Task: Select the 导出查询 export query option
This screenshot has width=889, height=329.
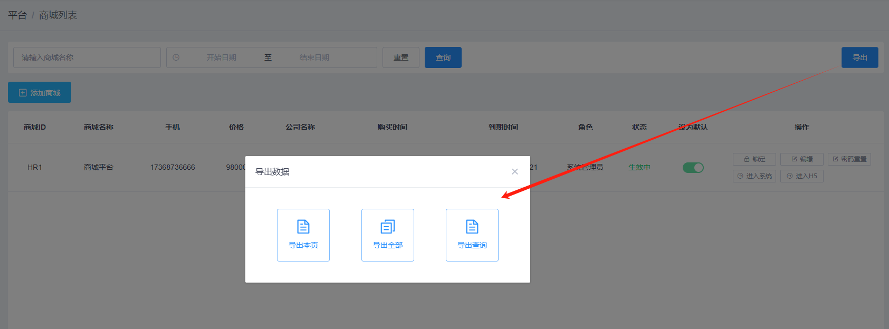Action: [472, 235]
